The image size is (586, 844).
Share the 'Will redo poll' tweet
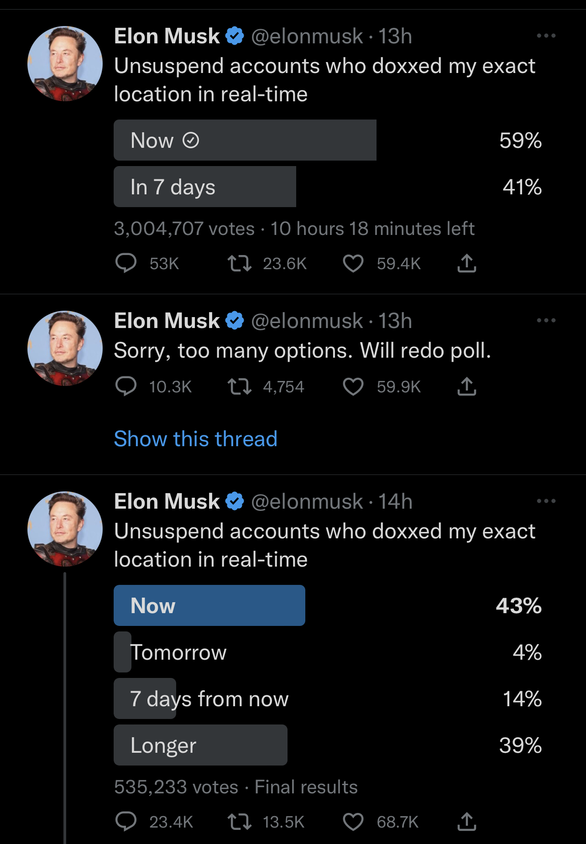pyautogui.click(x=466, y=386)
